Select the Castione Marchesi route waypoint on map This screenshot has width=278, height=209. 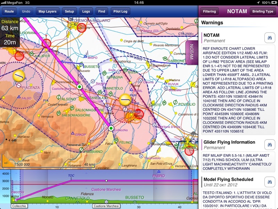(79, 87)
